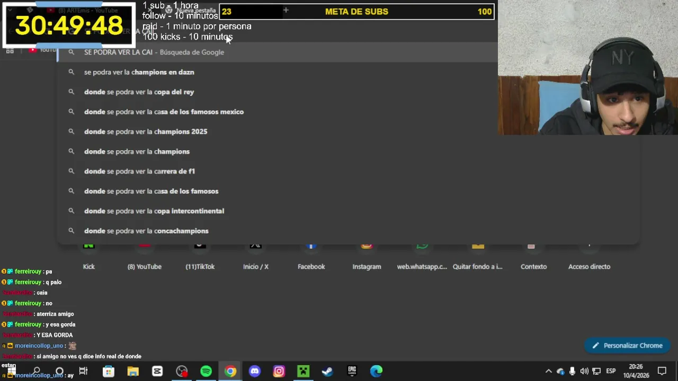
Task: Open OBS Studio from the taskbar
Action: pos(182,371)
